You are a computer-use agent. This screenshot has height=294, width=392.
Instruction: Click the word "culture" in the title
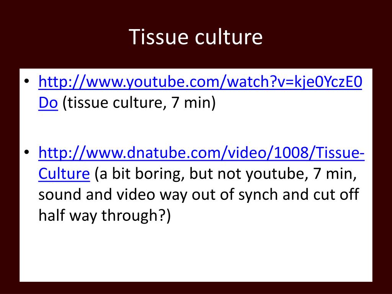229,37
